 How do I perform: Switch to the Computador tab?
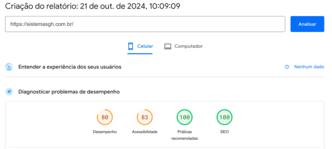pyautogui.click(x=183, y=46)
